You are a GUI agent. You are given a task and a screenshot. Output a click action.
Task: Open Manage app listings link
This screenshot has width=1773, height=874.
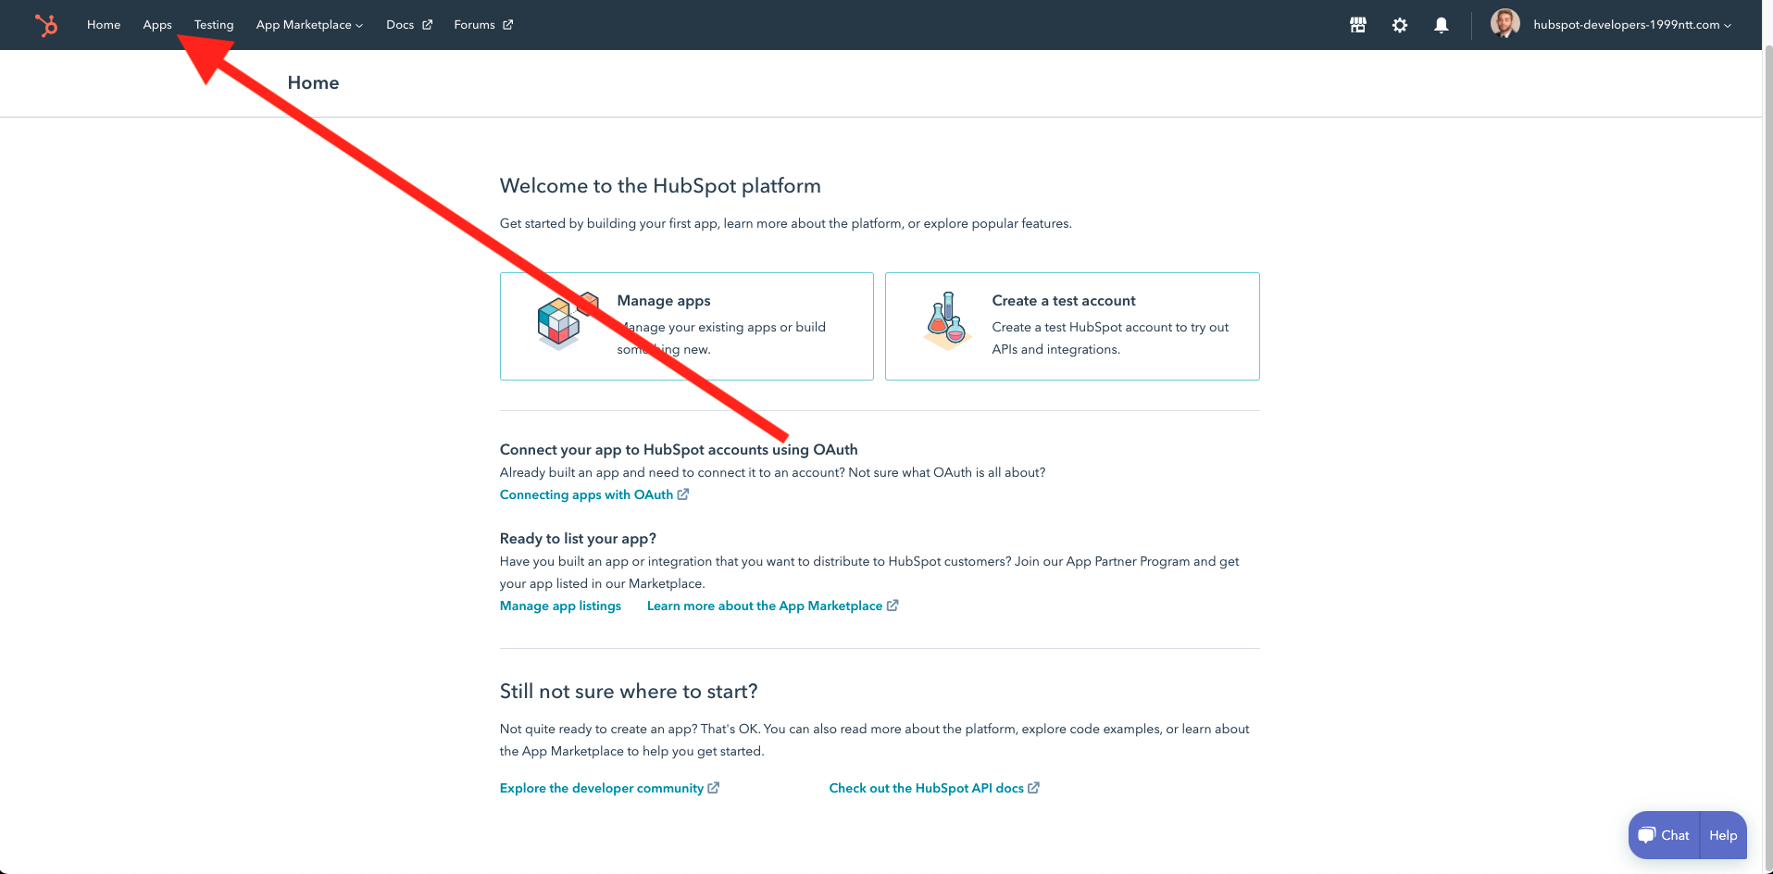pos(560,606)
